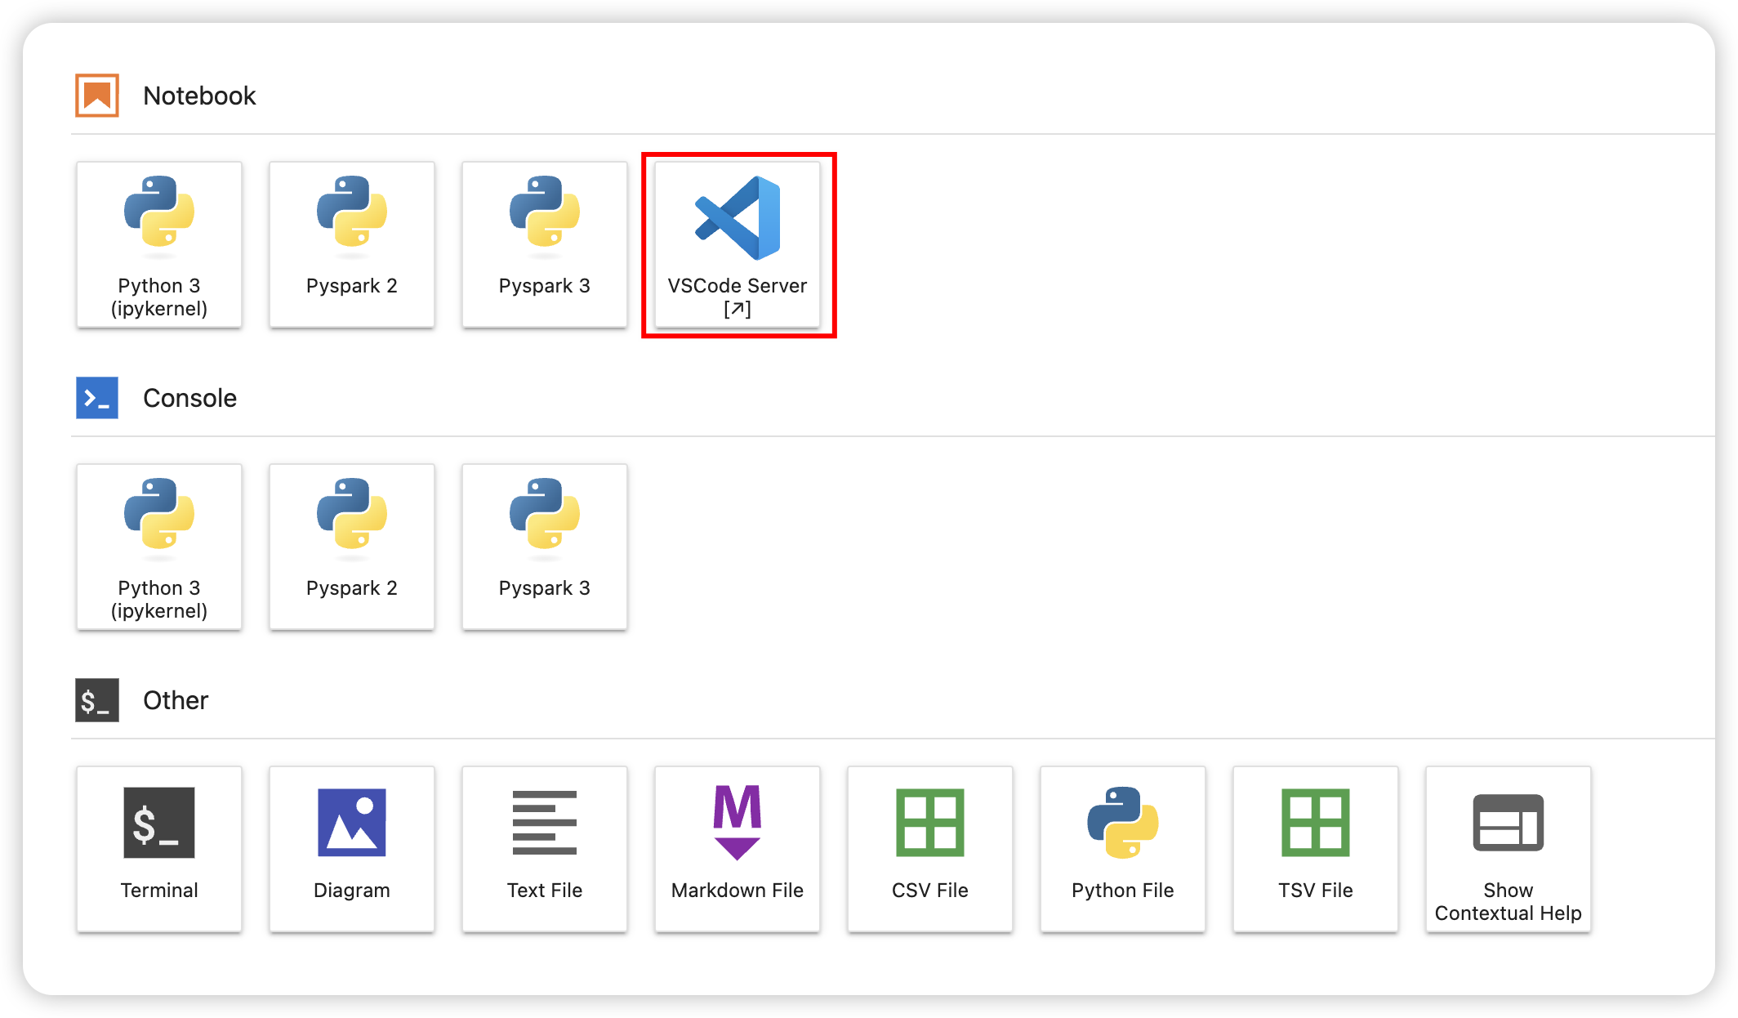1738x1018 pixels.
Task: Open a new Terminal
Action: [159, 849]
